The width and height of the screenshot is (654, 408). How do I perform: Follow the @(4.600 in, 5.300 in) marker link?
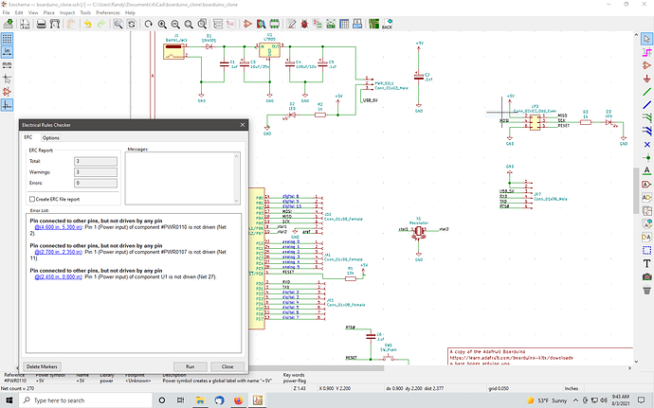point(58,227)
